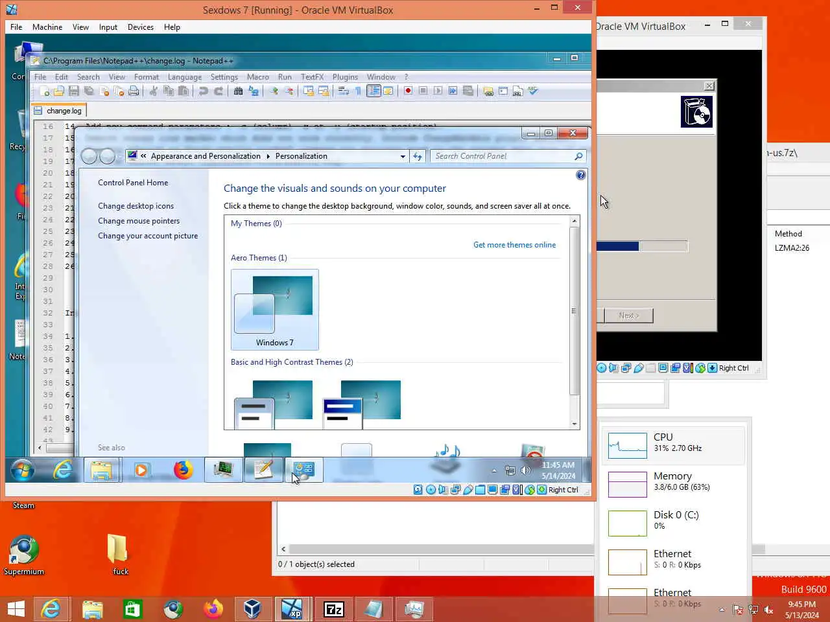
Task: Click the Stop recording macro icon in Notepad++
Action: point(423,91)
